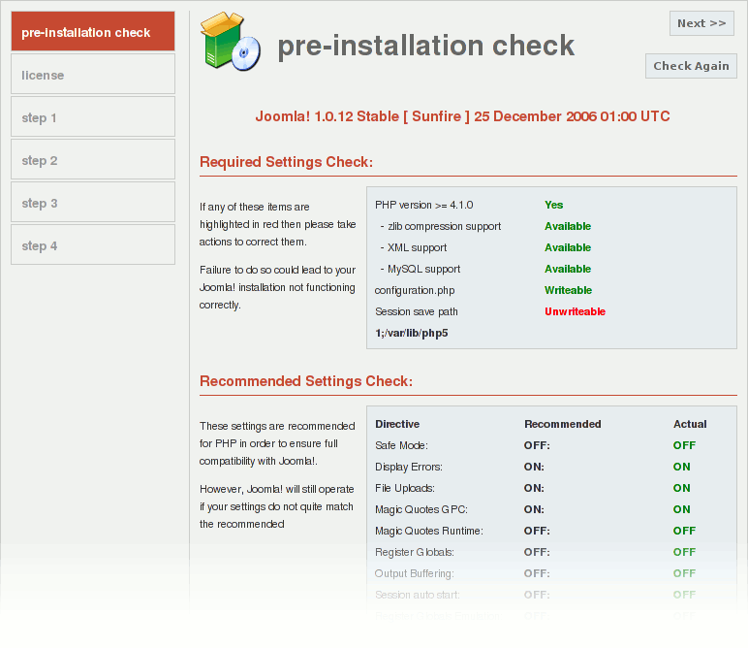Click recommended ON: value for File Uploads
The image size is (748, 648).
534,488
